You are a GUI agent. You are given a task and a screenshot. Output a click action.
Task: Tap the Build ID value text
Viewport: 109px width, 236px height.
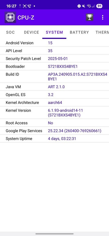tap(77, 76)
